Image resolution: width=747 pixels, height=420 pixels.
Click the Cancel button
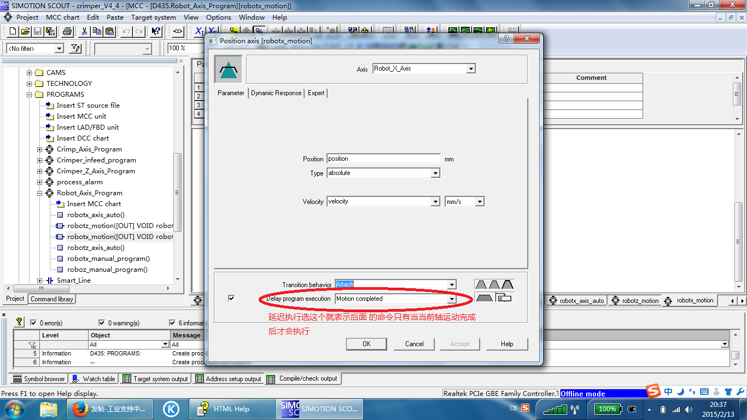[x=414, y=344]
